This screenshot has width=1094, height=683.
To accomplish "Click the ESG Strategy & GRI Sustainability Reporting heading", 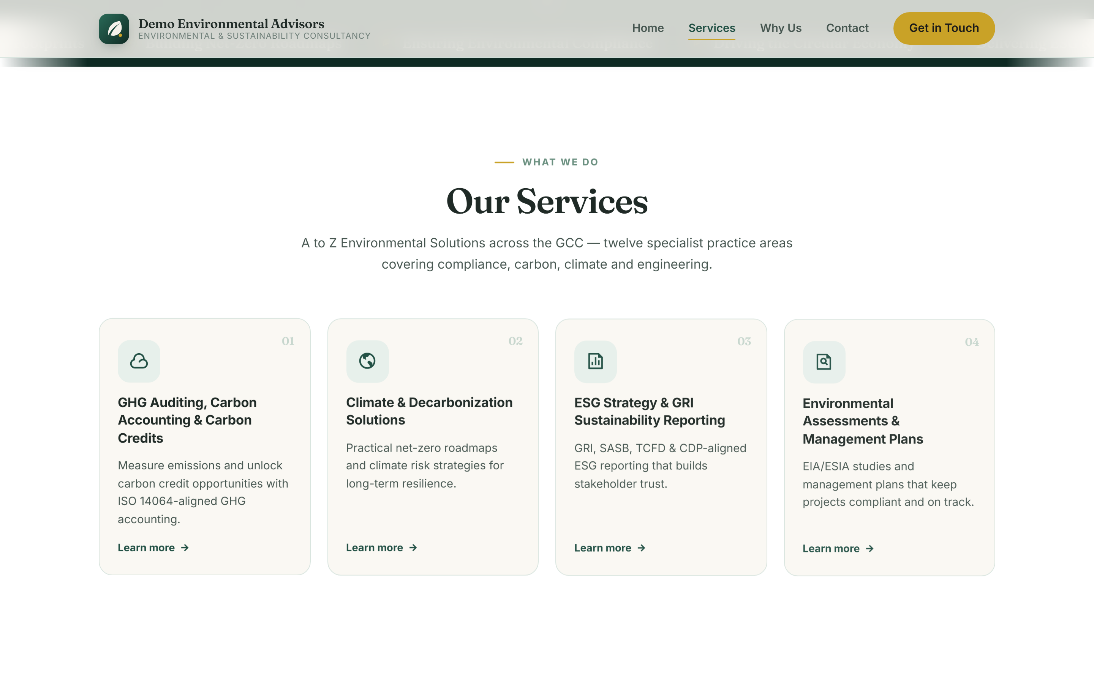I will click(x=649, y=412).
